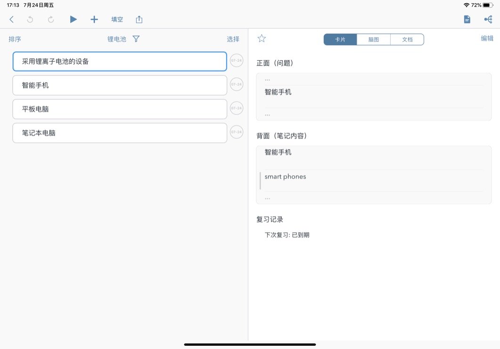500x349 pixels.
Task: Start card review with the play icon
Action: tap(73, 19)
